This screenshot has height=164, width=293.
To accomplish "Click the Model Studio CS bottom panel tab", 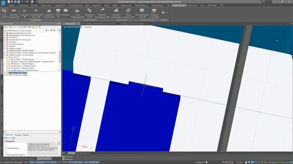I will point(44,159).
